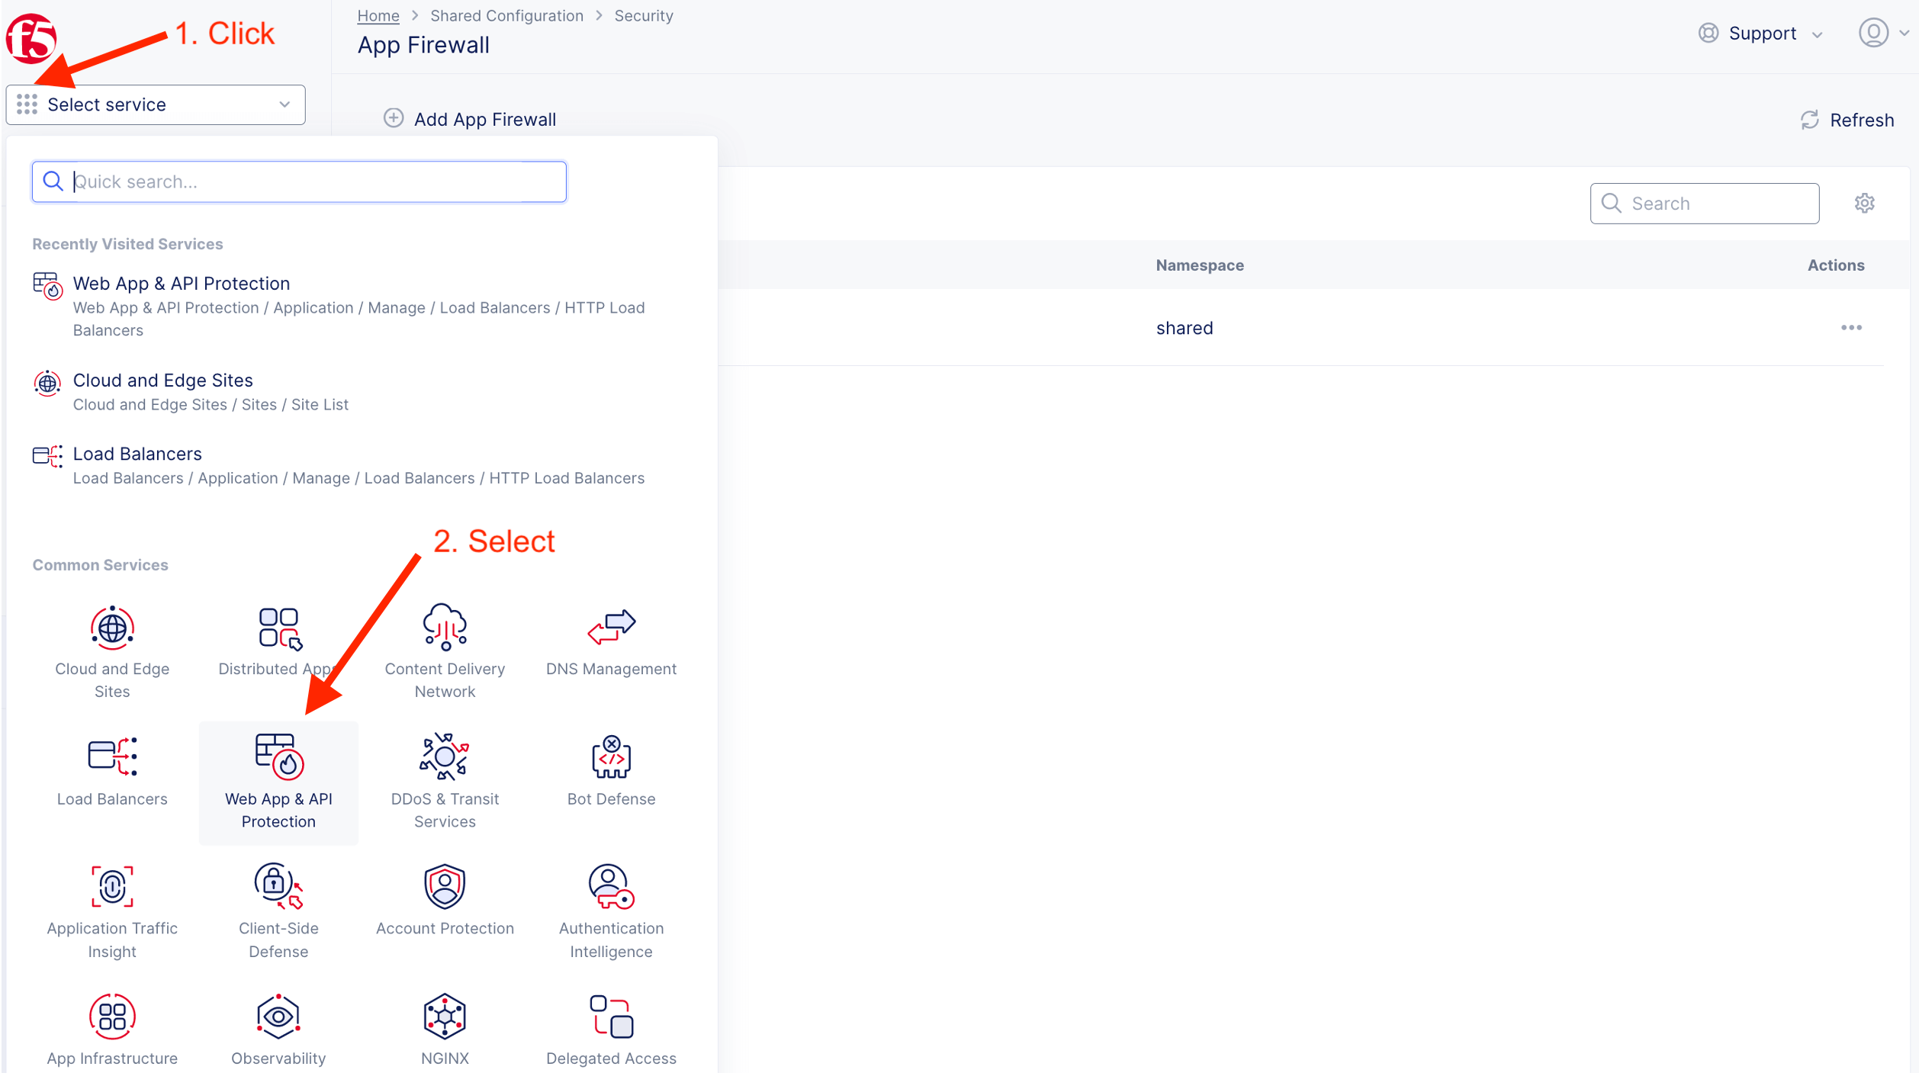Open recently visited Cloud and Edge Sites

coord(162,381)
